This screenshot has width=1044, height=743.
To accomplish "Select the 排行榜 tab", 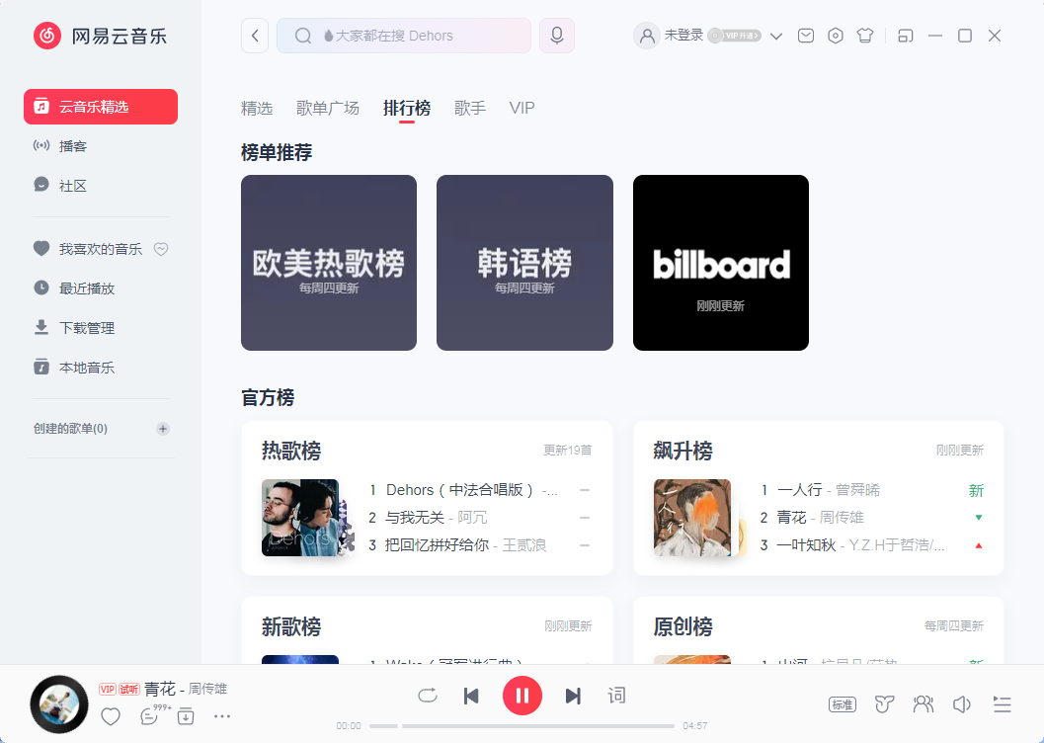I will click(407, 108).
